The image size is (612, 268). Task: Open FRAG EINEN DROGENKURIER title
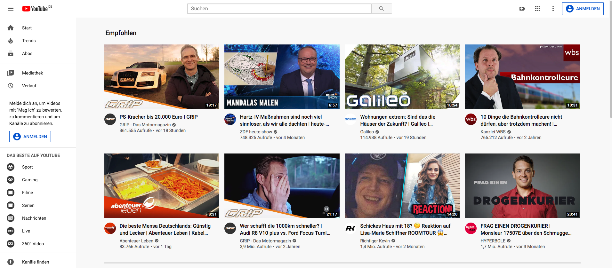pos(526,230)
